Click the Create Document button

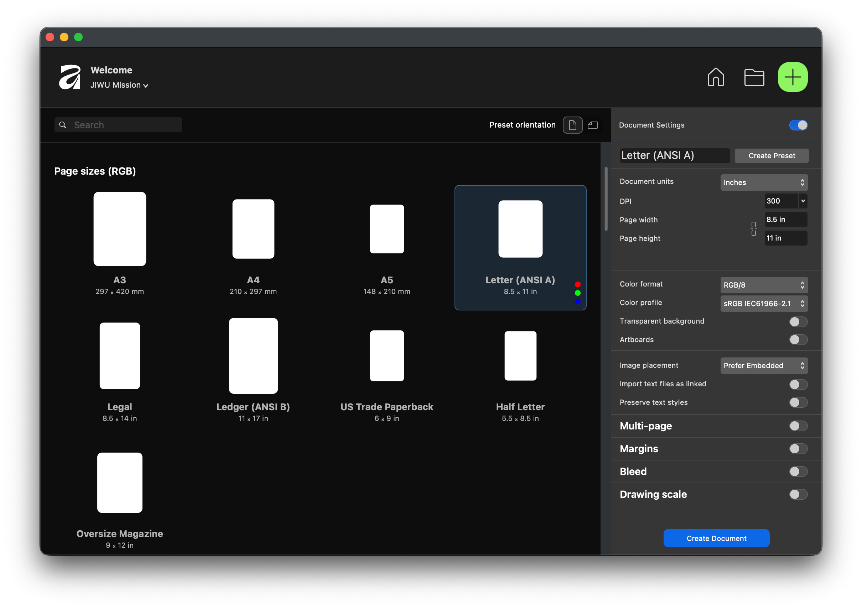coord(716,538)
